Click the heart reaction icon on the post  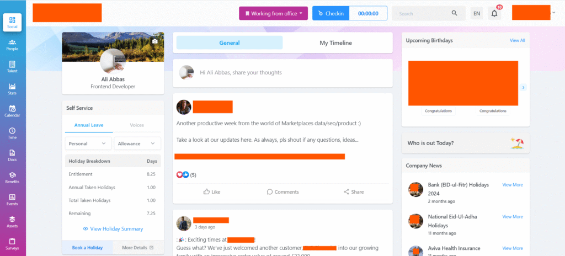tap(179, 174)
